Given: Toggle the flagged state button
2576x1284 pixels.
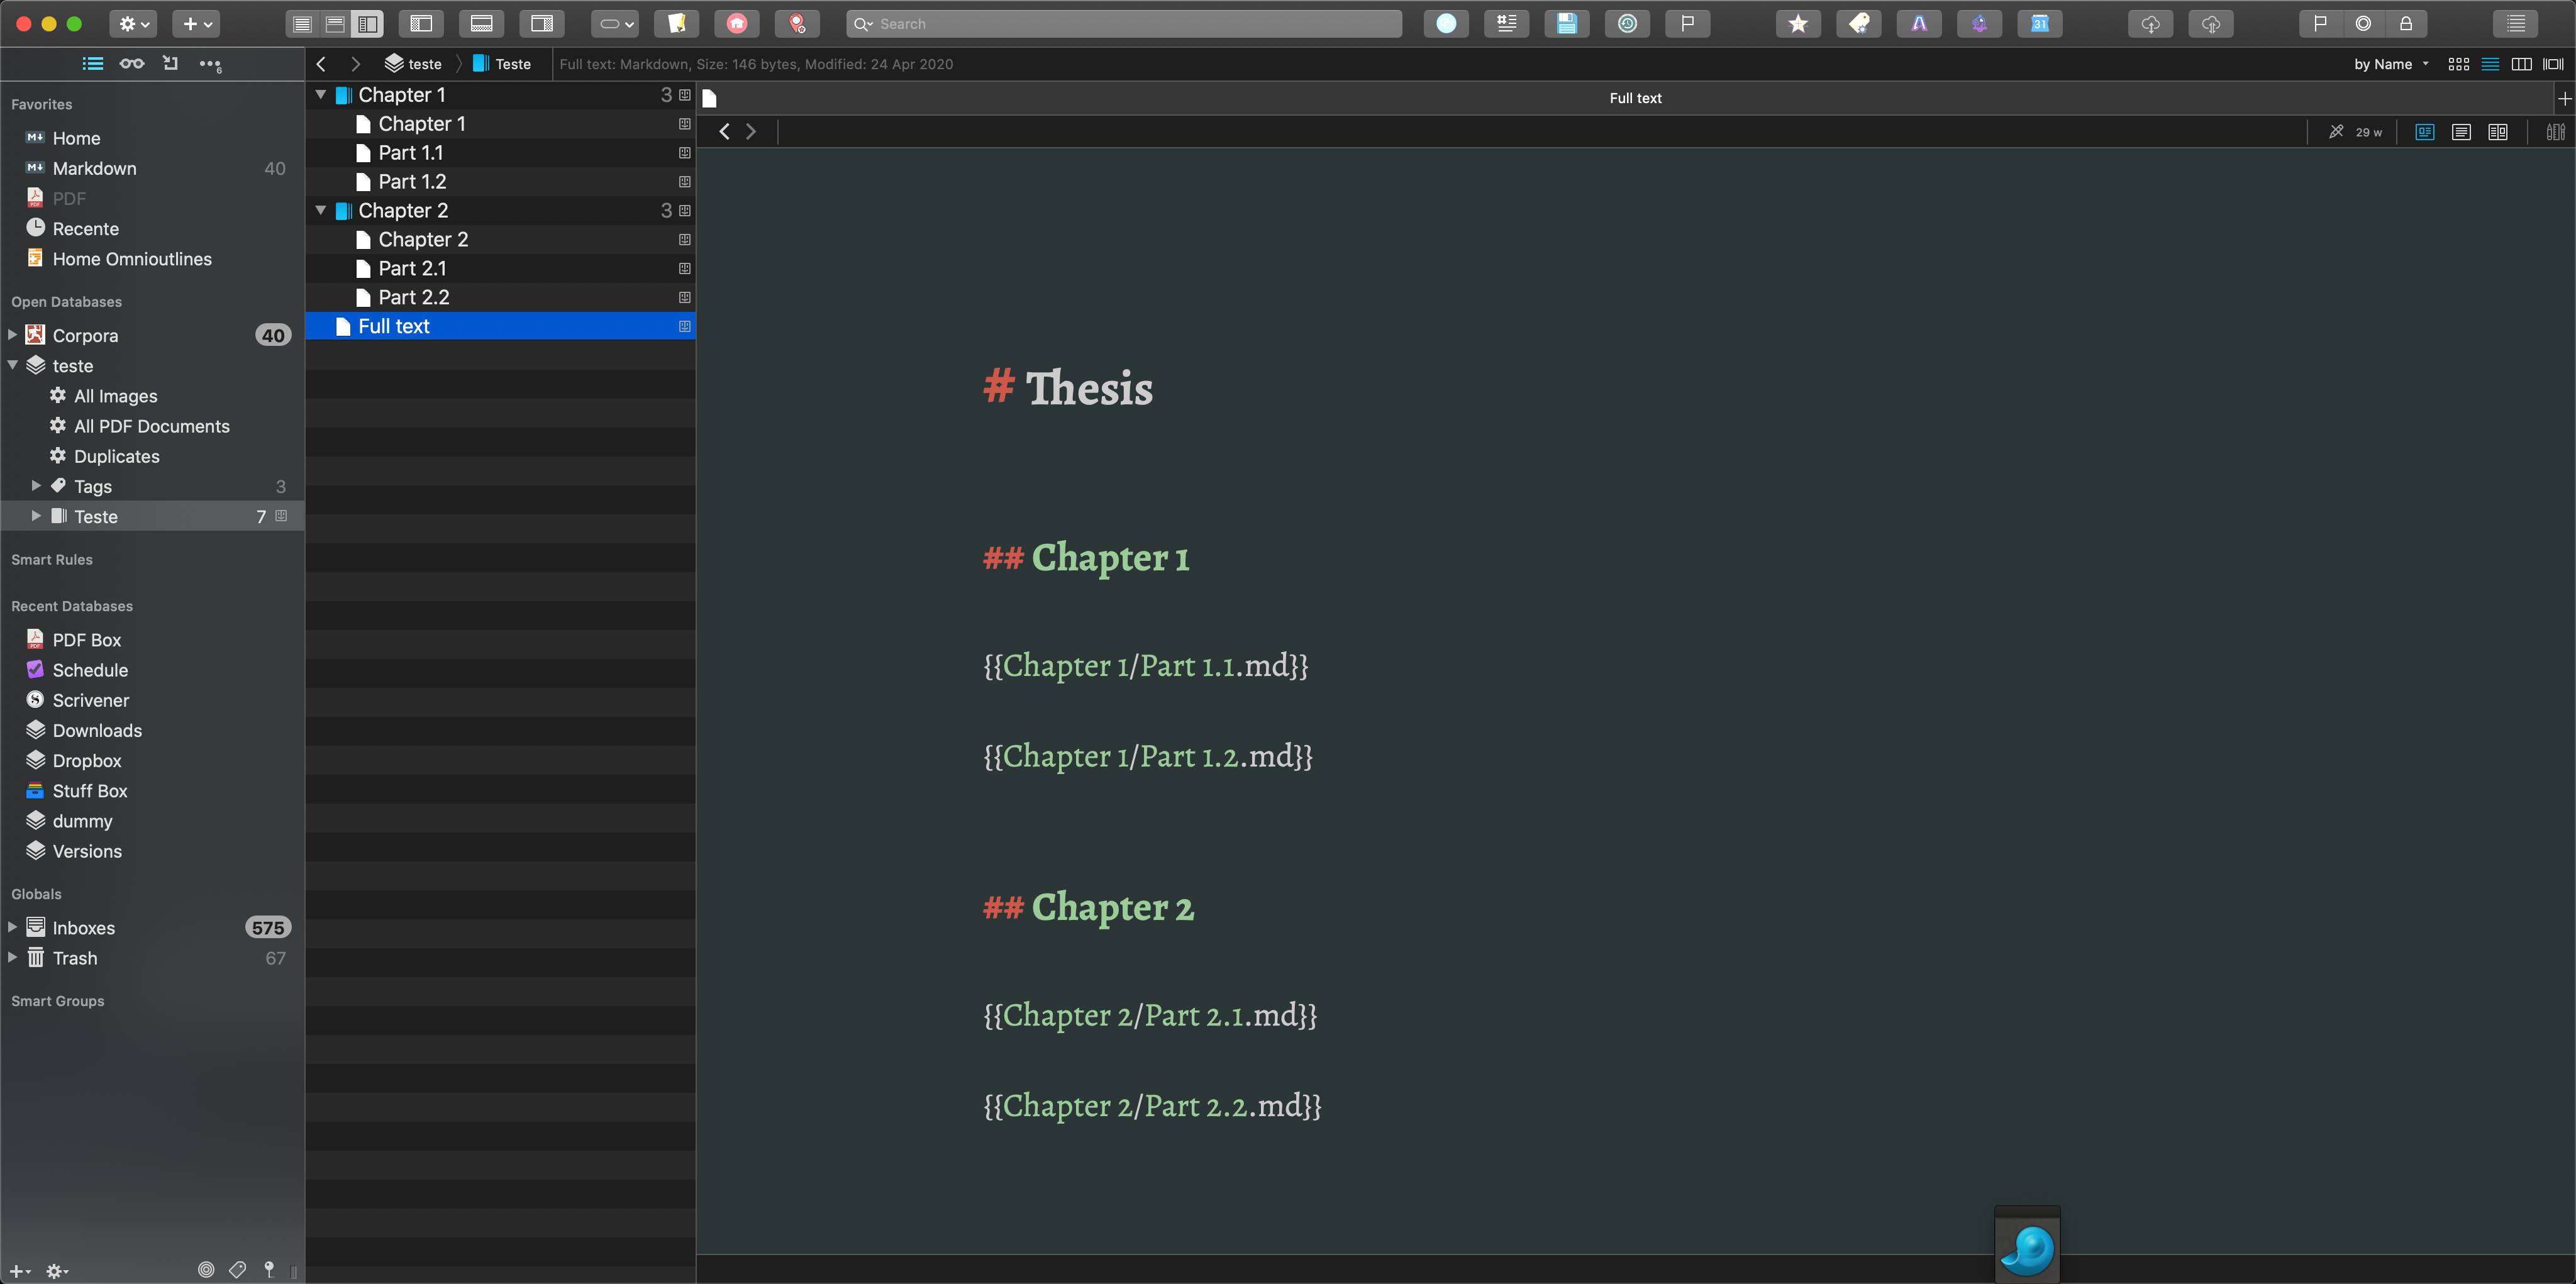Looking at the screenshot, I should 2320,24.
